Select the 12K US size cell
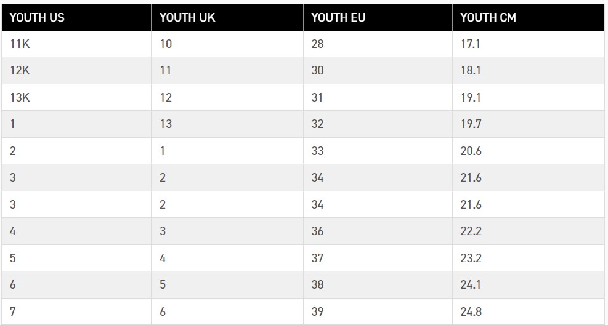Viewport: 608px width, 325px height. [x=76, y=71]
